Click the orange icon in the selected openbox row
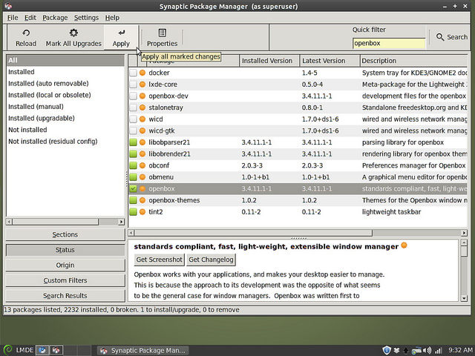 142,188
